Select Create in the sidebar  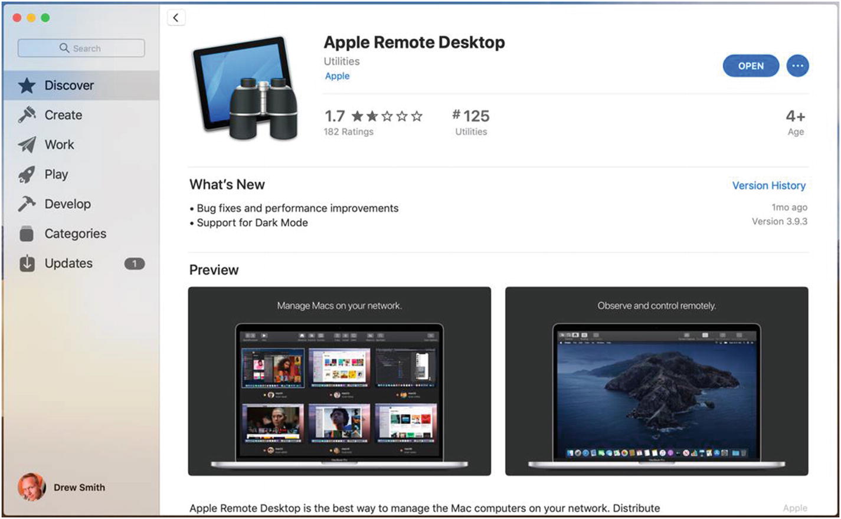81,115
